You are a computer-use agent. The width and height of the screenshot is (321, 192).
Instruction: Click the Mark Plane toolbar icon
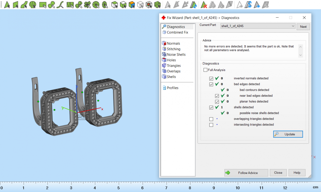pos(16,5)
